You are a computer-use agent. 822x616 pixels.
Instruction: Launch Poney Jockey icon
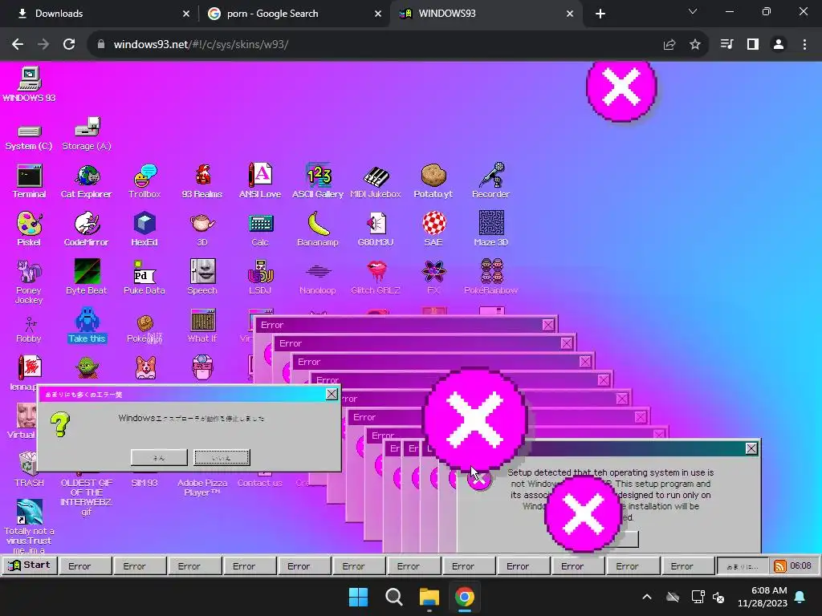point(29,282)
